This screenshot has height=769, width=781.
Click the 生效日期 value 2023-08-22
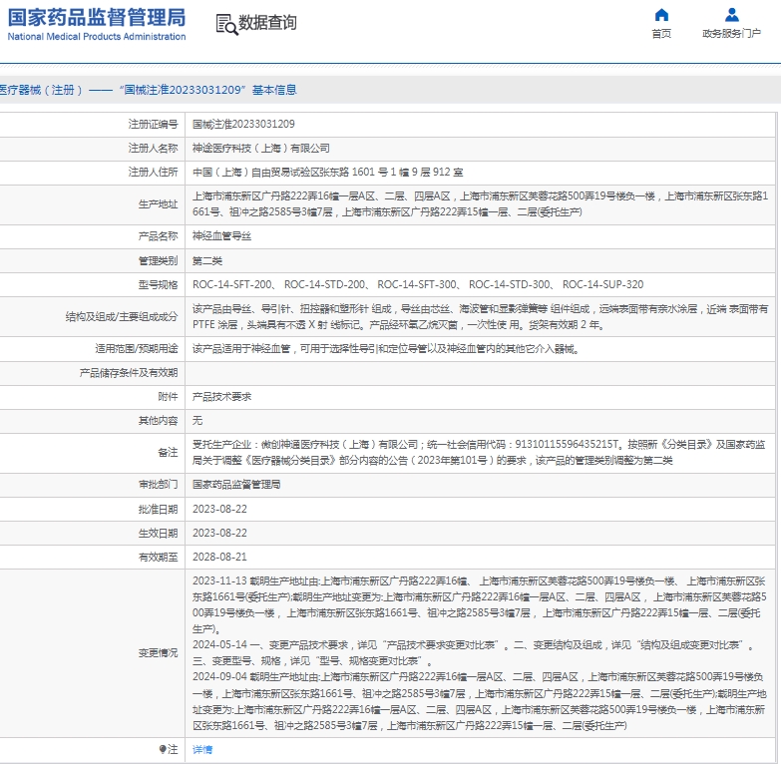click(219, 533)
